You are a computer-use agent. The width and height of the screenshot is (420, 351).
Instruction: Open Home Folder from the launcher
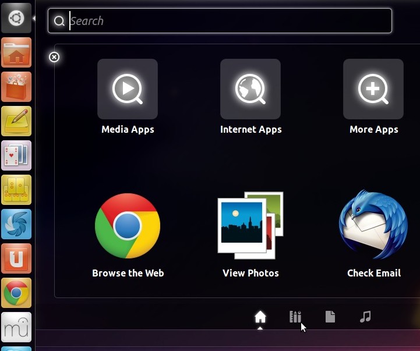coord(16,52)
